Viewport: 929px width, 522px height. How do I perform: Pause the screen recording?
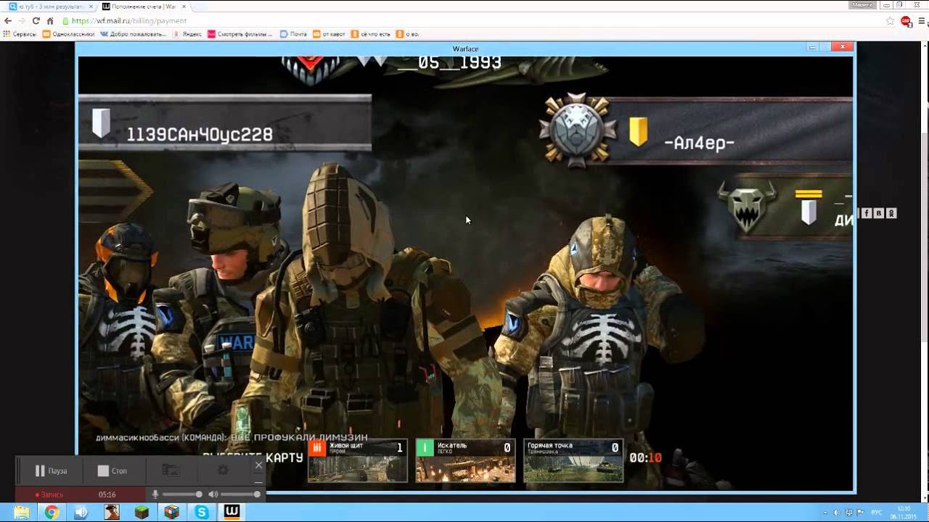tap(51, 471)
